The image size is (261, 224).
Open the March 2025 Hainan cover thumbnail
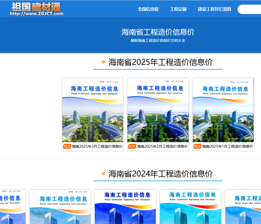(x=93, y=110)
